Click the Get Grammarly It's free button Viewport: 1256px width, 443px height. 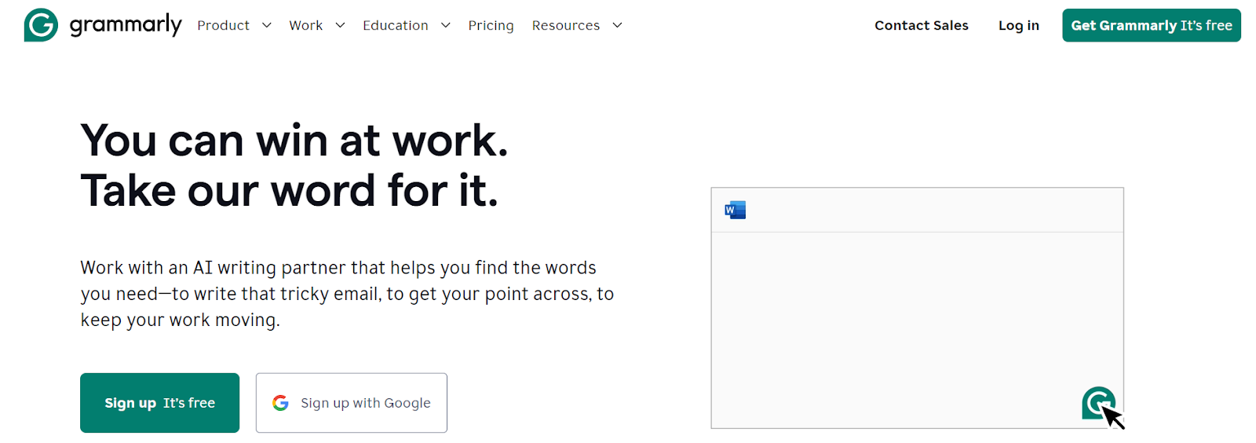pyautogui.click(x=1152, y=25)
